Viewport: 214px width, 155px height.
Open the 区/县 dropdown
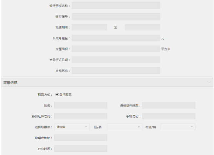pos(125,127)
